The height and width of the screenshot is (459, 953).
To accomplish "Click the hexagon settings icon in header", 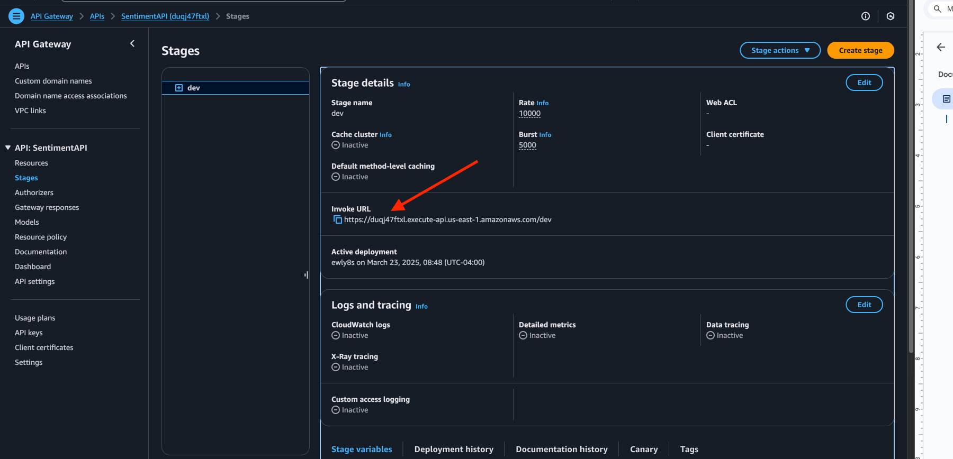I will (891, 16).
